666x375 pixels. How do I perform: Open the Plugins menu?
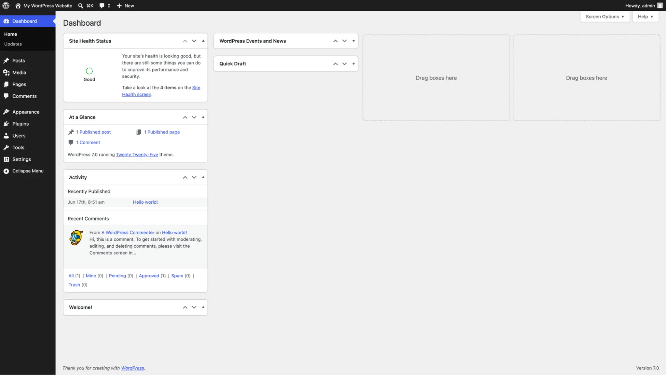(x=28, y=124)
